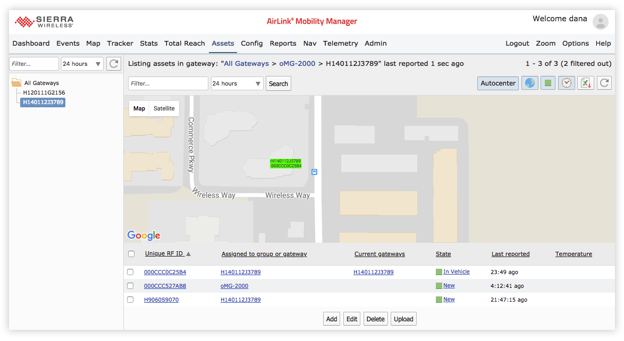Click the Add button
The width and height of the screenshot is (624, 341).
332,319
